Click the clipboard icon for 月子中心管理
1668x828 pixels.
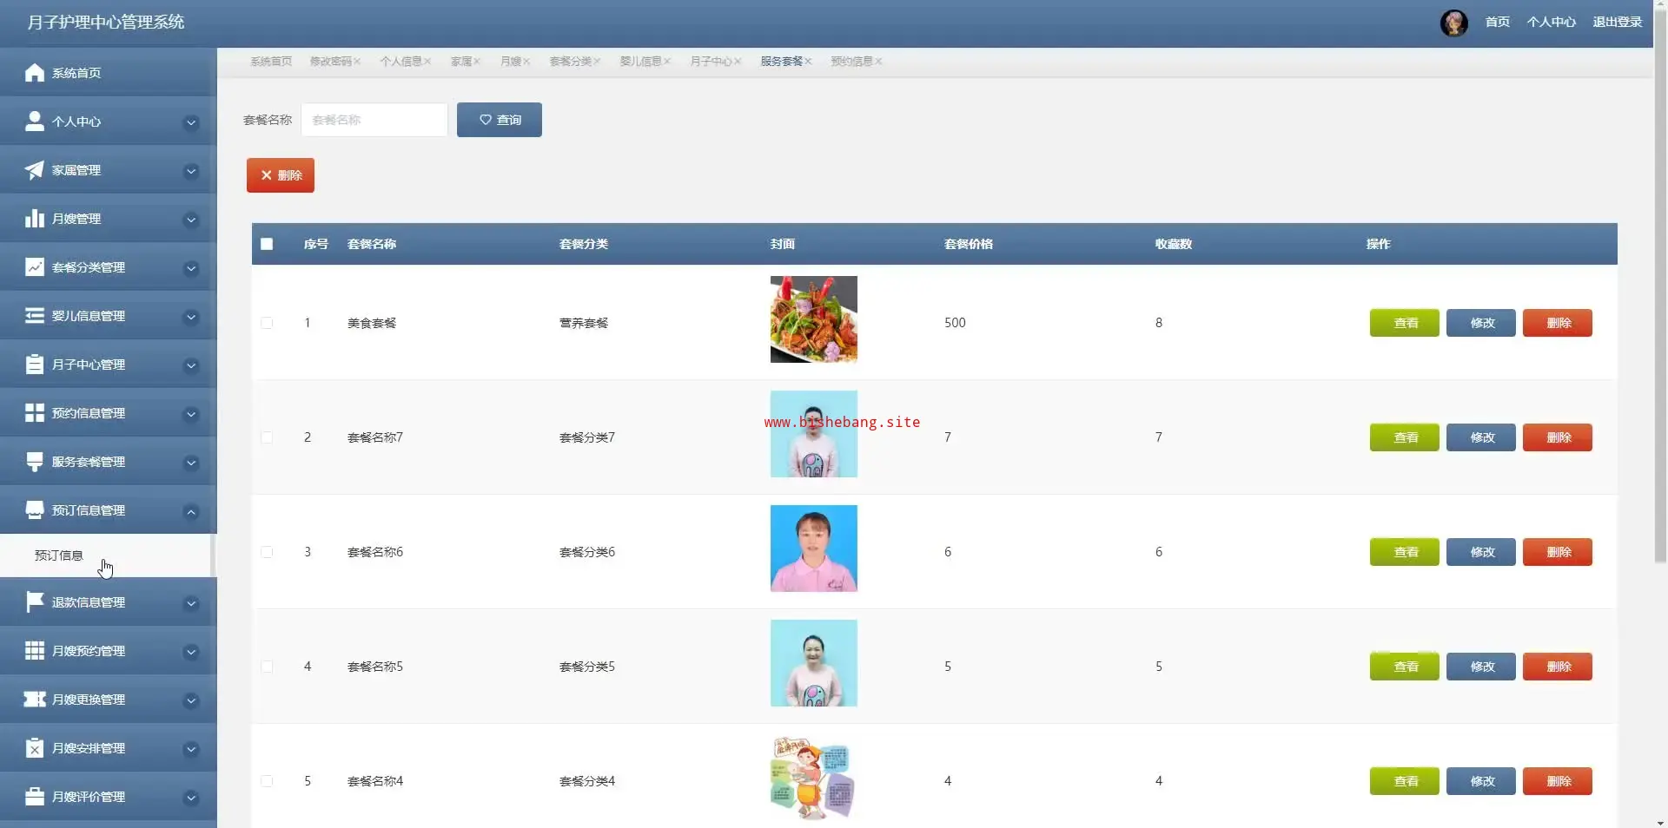coord(34,365)
